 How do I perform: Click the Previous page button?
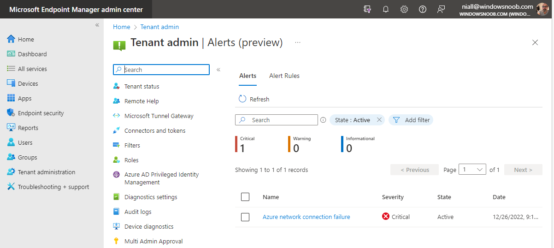point(414,170)
